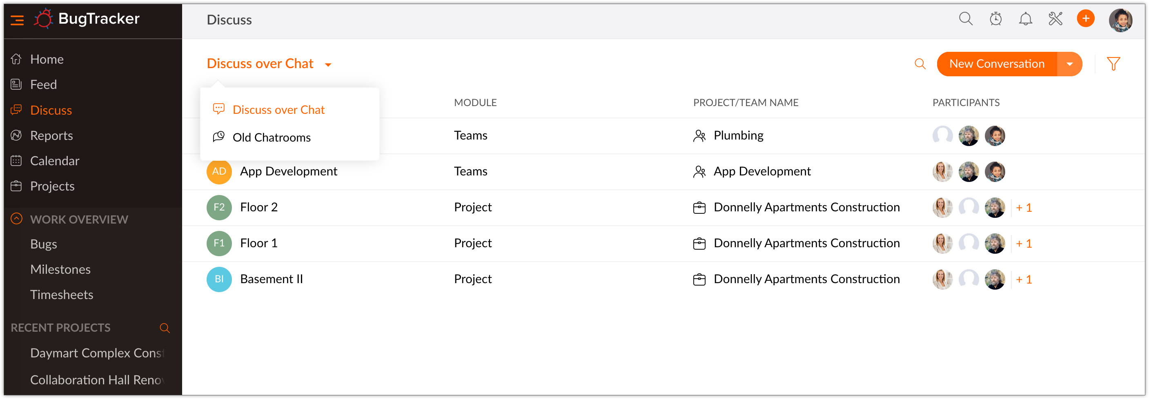
Task: Click the orange plus quick-add icon
Action: click(1085, 19)
